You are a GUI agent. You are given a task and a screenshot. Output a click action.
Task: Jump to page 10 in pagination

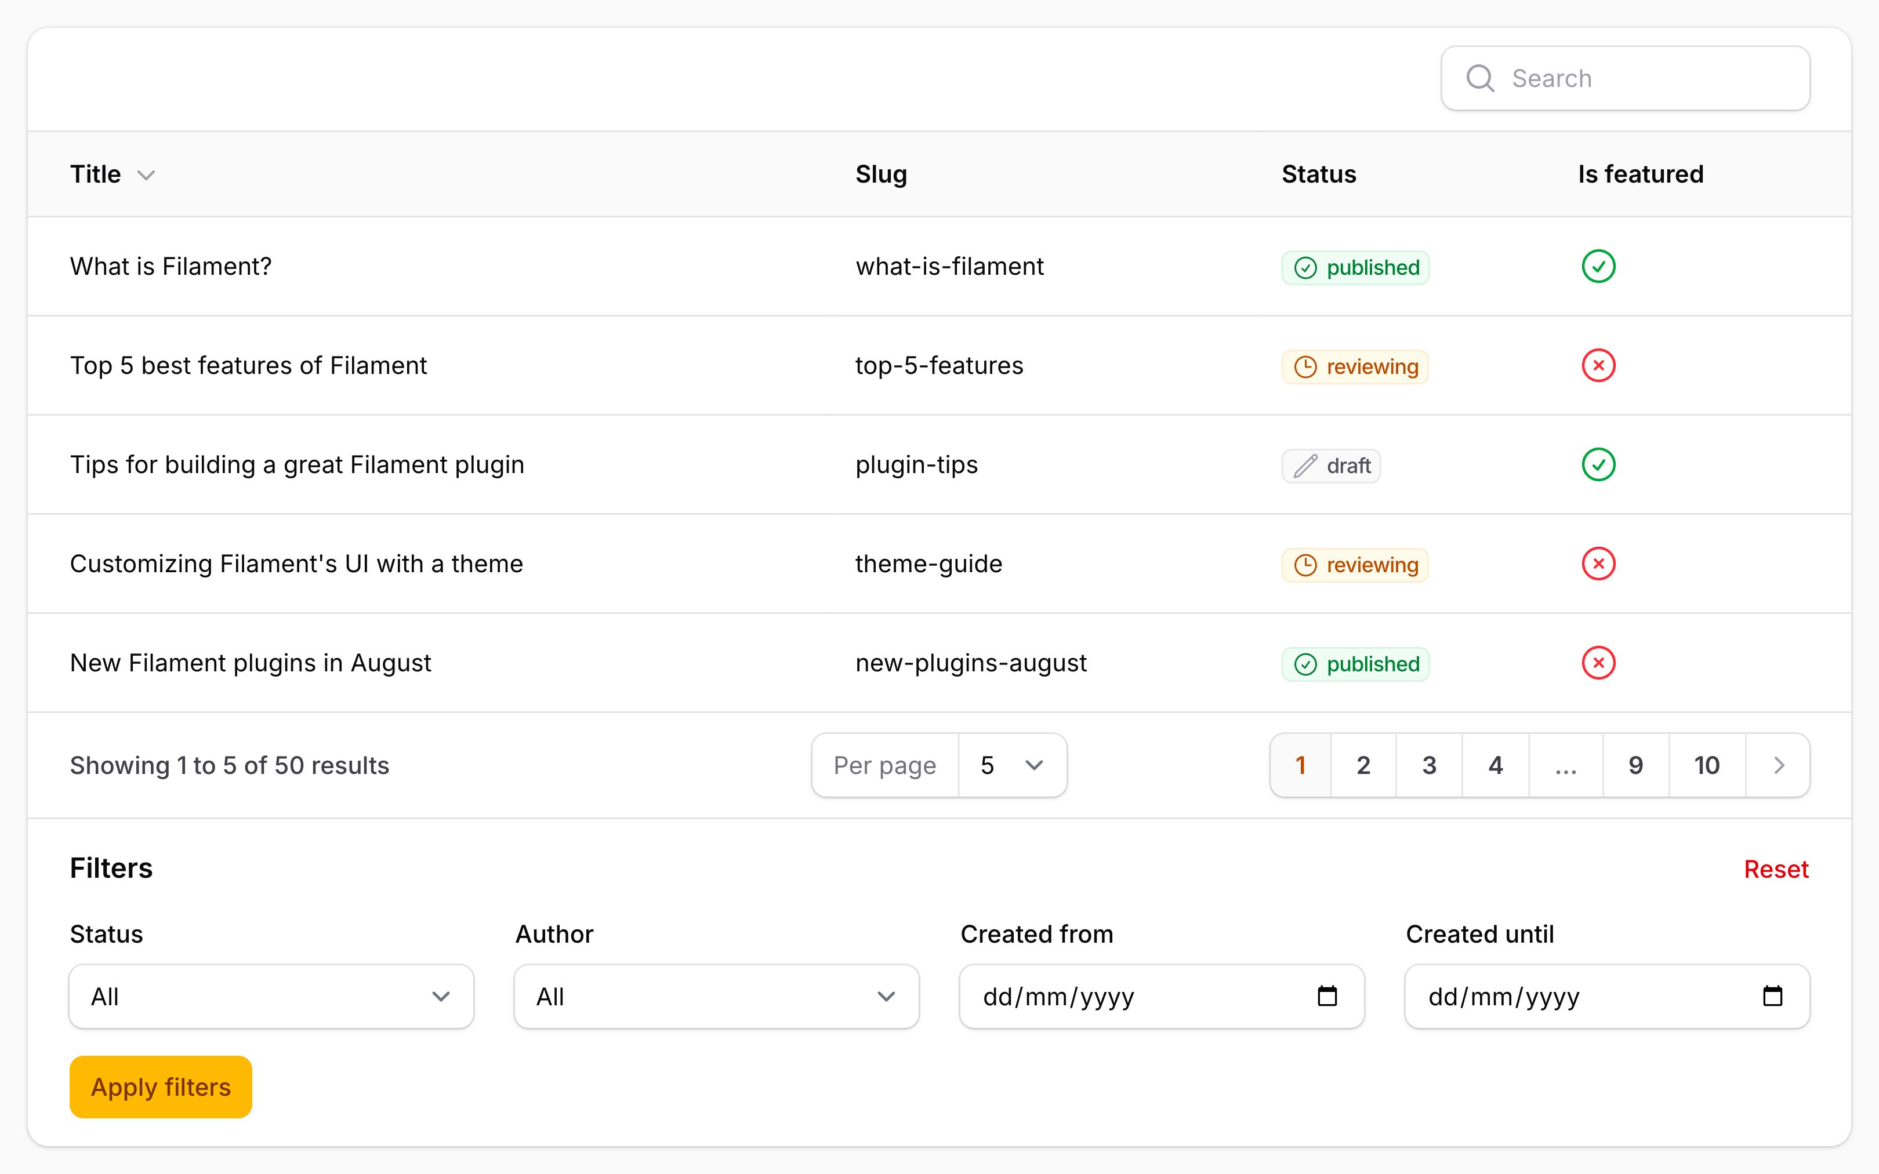1707,766
